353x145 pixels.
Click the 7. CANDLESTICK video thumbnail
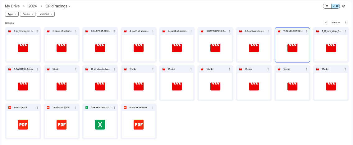(x=292, y=48)
